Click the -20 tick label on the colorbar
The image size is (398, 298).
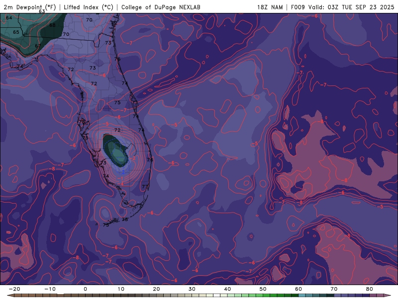(x=14, y=289)
